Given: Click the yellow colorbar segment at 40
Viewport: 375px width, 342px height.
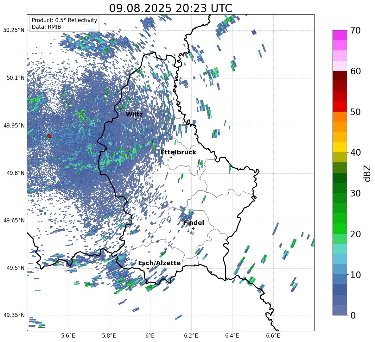Looking at the screenshot, I should point(340,147).
